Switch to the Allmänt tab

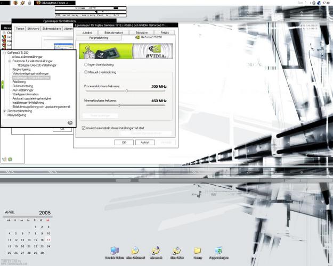click(87, 32)
